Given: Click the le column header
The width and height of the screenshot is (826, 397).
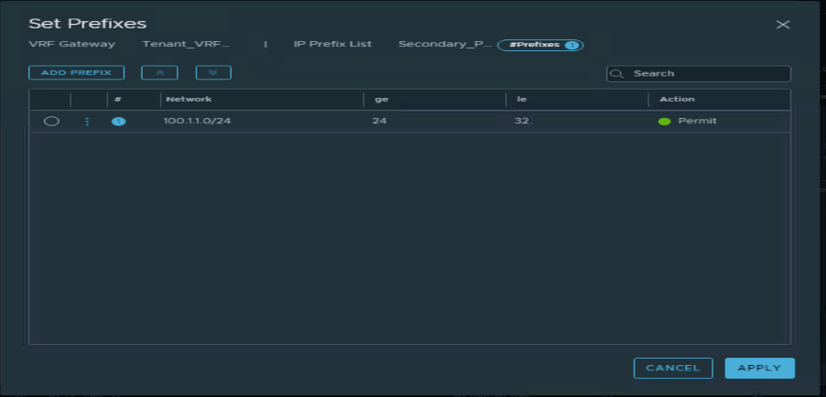Looking at the screenshot, I should pos(521,99).
